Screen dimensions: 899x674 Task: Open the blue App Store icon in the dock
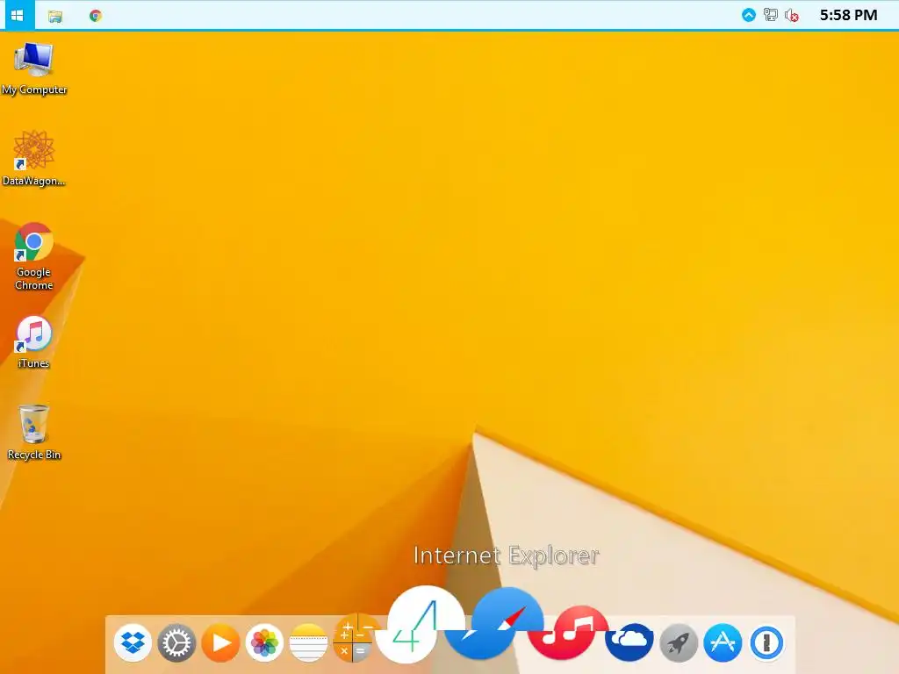[x=723, y=642]
